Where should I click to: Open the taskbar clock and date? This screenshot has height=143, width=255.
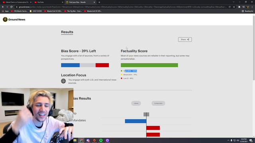click(x=243, y=140)
